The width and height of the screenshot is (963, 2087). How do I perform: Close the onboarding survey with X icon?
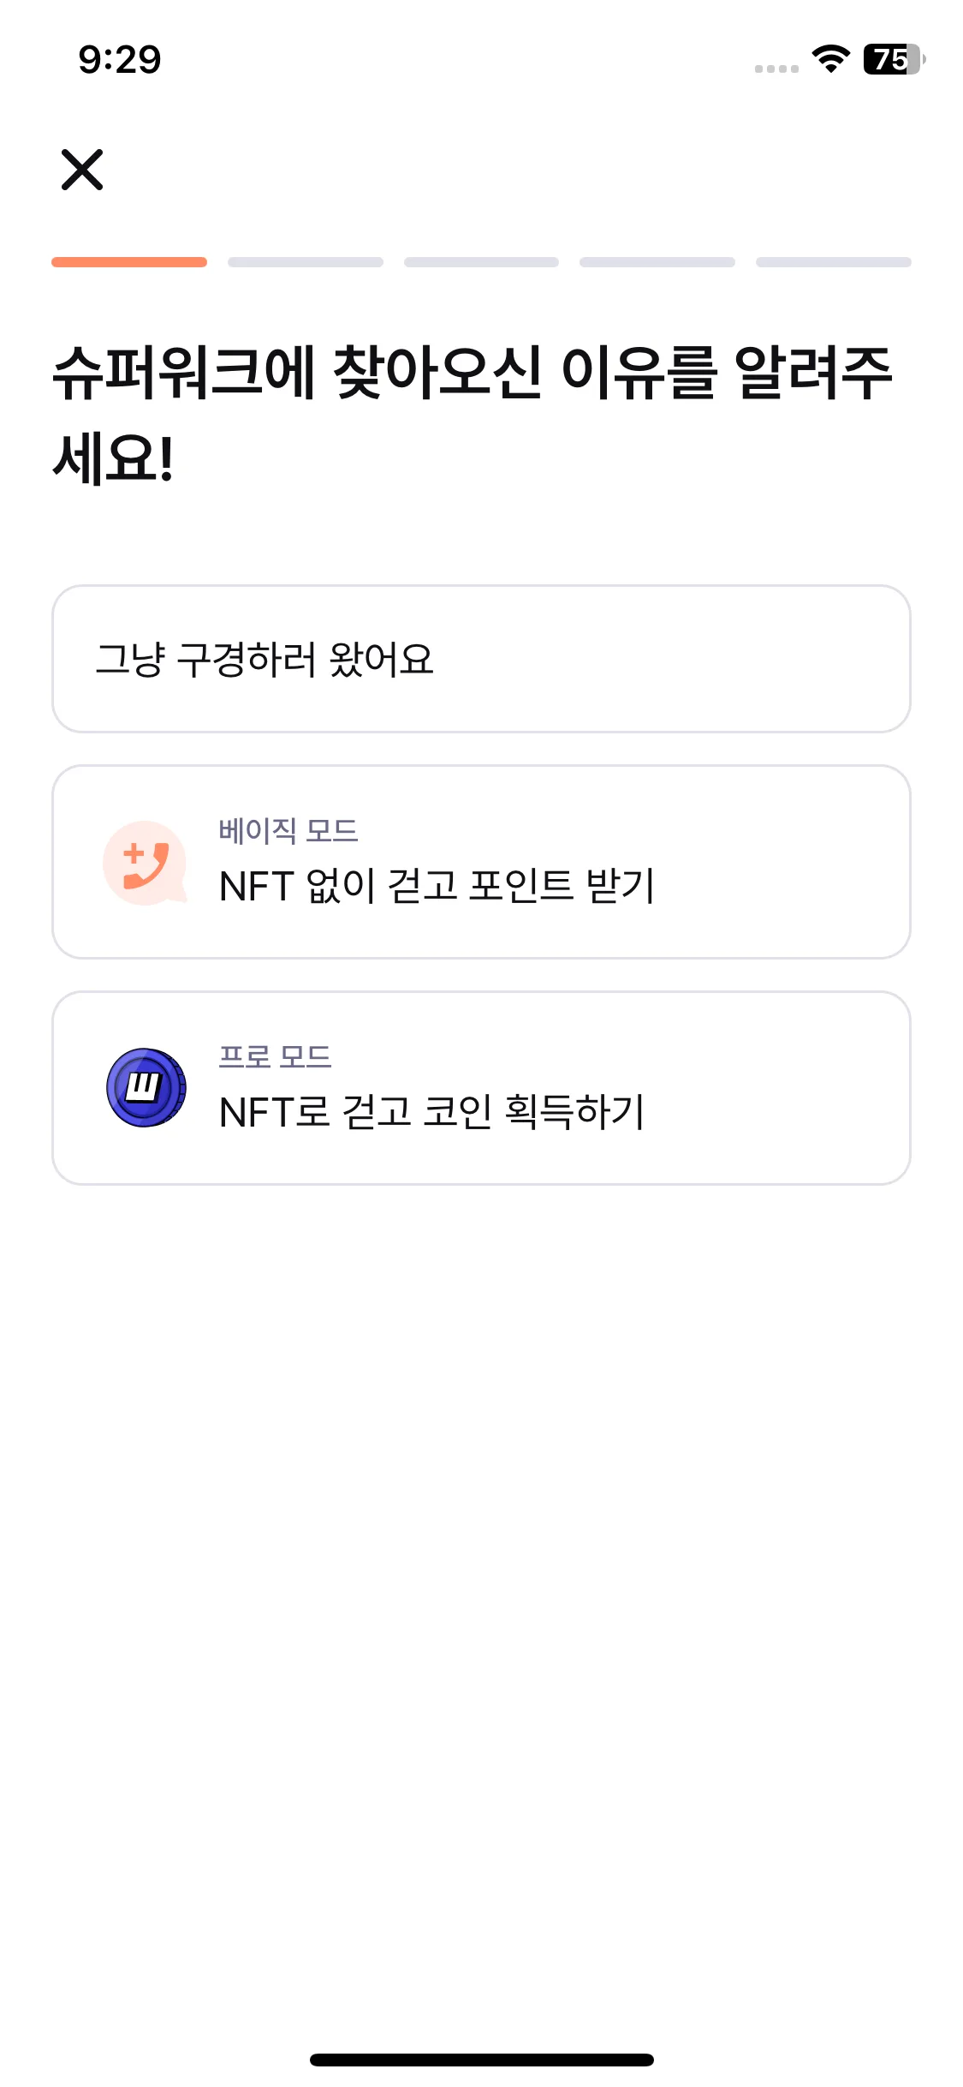pos(82,170)
